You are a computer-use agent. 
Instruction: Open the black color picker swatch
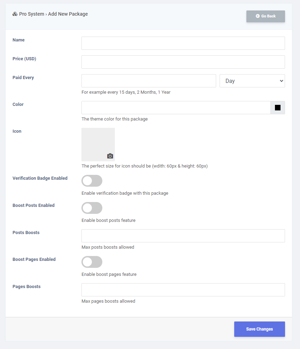[278, 108]
